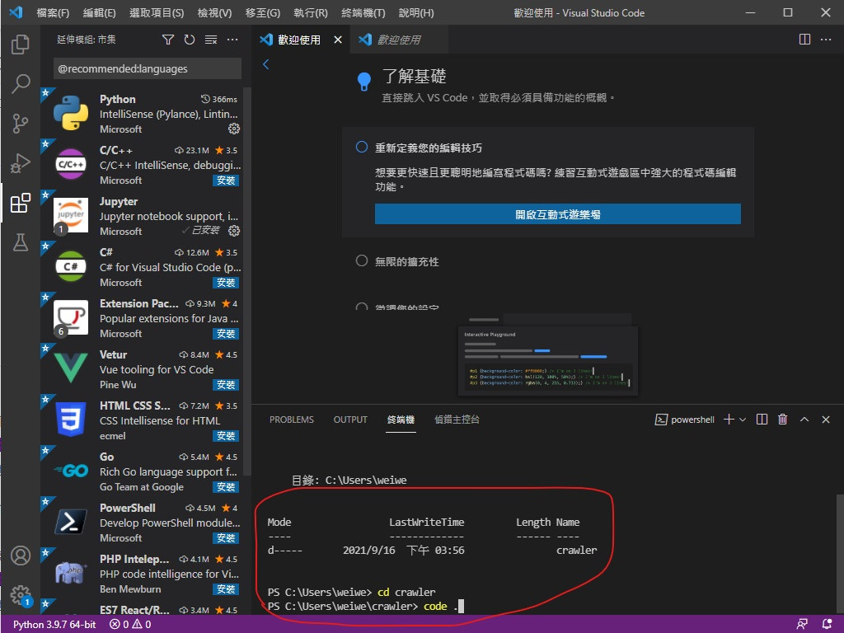Open notifications bell in status bar

coord(828,625)
